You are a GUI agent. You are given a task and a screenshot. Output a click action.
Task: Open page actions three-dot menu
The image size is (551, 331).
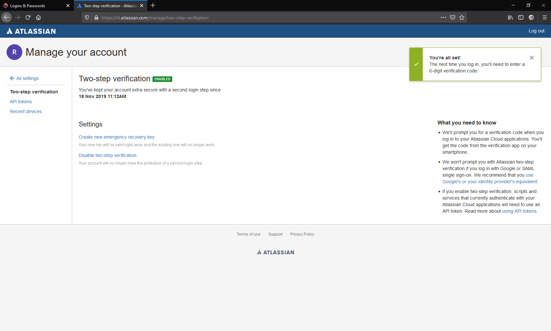(443, 17)
